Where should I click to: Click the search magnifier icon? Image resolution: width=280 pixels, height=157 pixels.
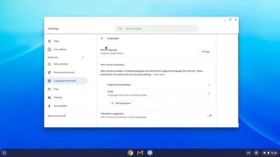point(120,28)
